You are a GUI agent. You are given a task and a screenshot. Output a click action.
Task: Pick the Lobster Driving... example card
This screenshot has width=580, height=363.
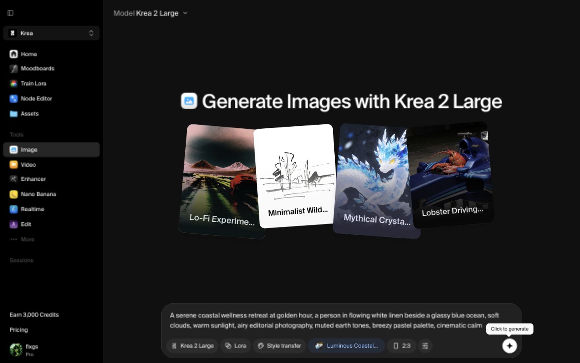click(452, 174)
